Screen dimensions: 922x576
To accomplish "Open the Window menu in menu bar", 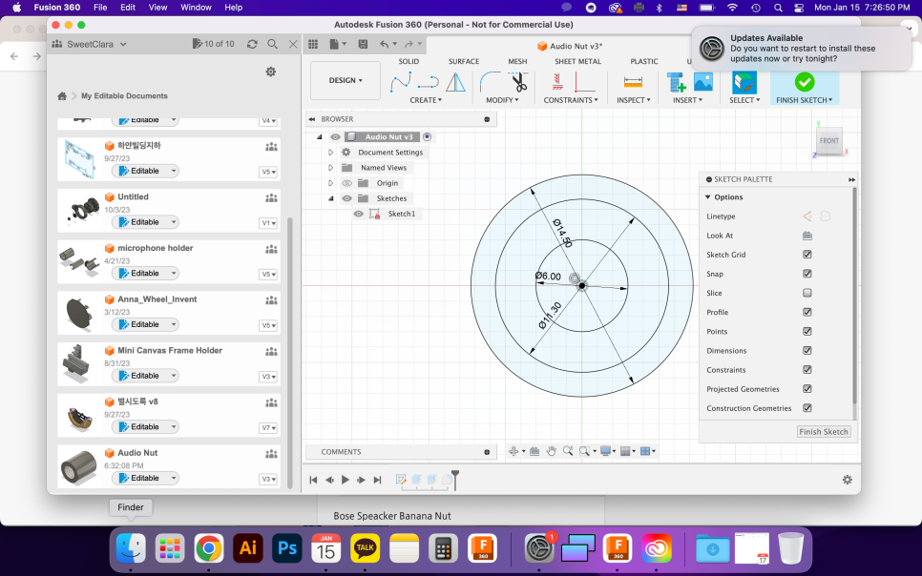I will click(x=196, y=7).
